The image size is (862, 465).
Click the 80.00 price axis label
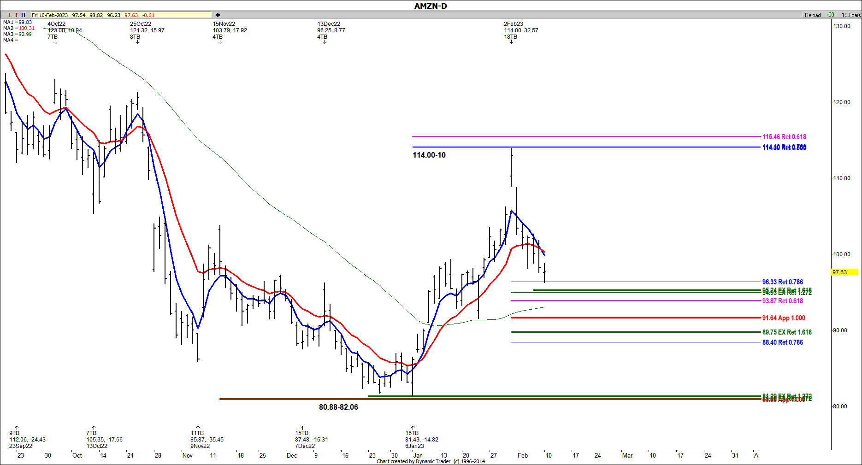[840, 406]
